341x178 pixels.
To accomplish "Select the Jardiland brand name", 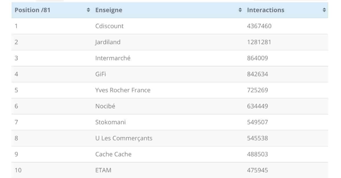I will (108, 42).
